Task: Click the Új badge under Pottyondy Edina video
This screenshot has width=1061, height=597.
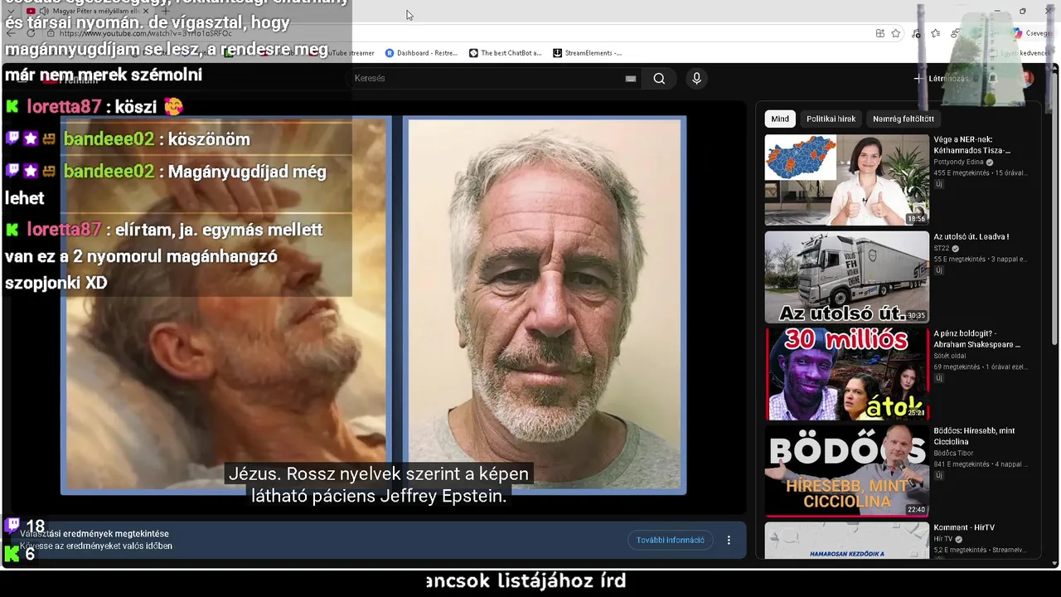Action: (x=939, y=184)
